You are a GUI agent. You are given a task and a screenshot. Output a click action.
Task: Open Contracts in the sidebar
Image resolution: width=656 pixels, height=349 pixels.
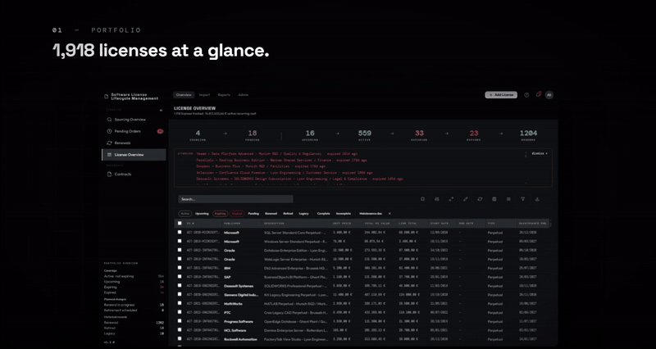(x=134, y=174)
